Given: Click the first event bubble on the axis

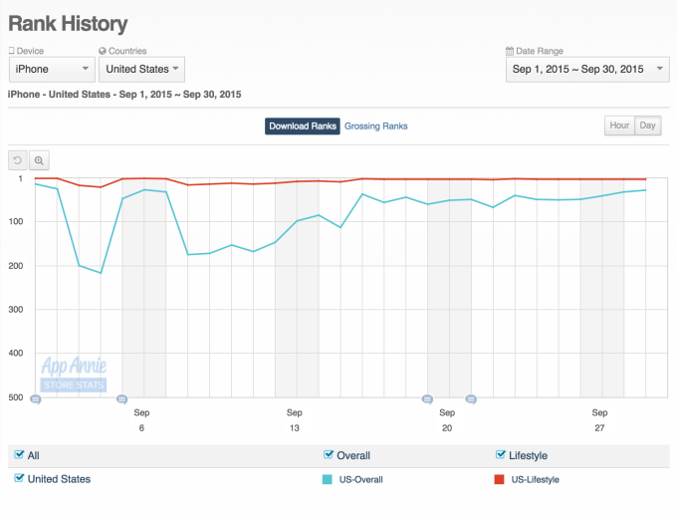Looking at the screenshot, I should [x=35, y=399].
